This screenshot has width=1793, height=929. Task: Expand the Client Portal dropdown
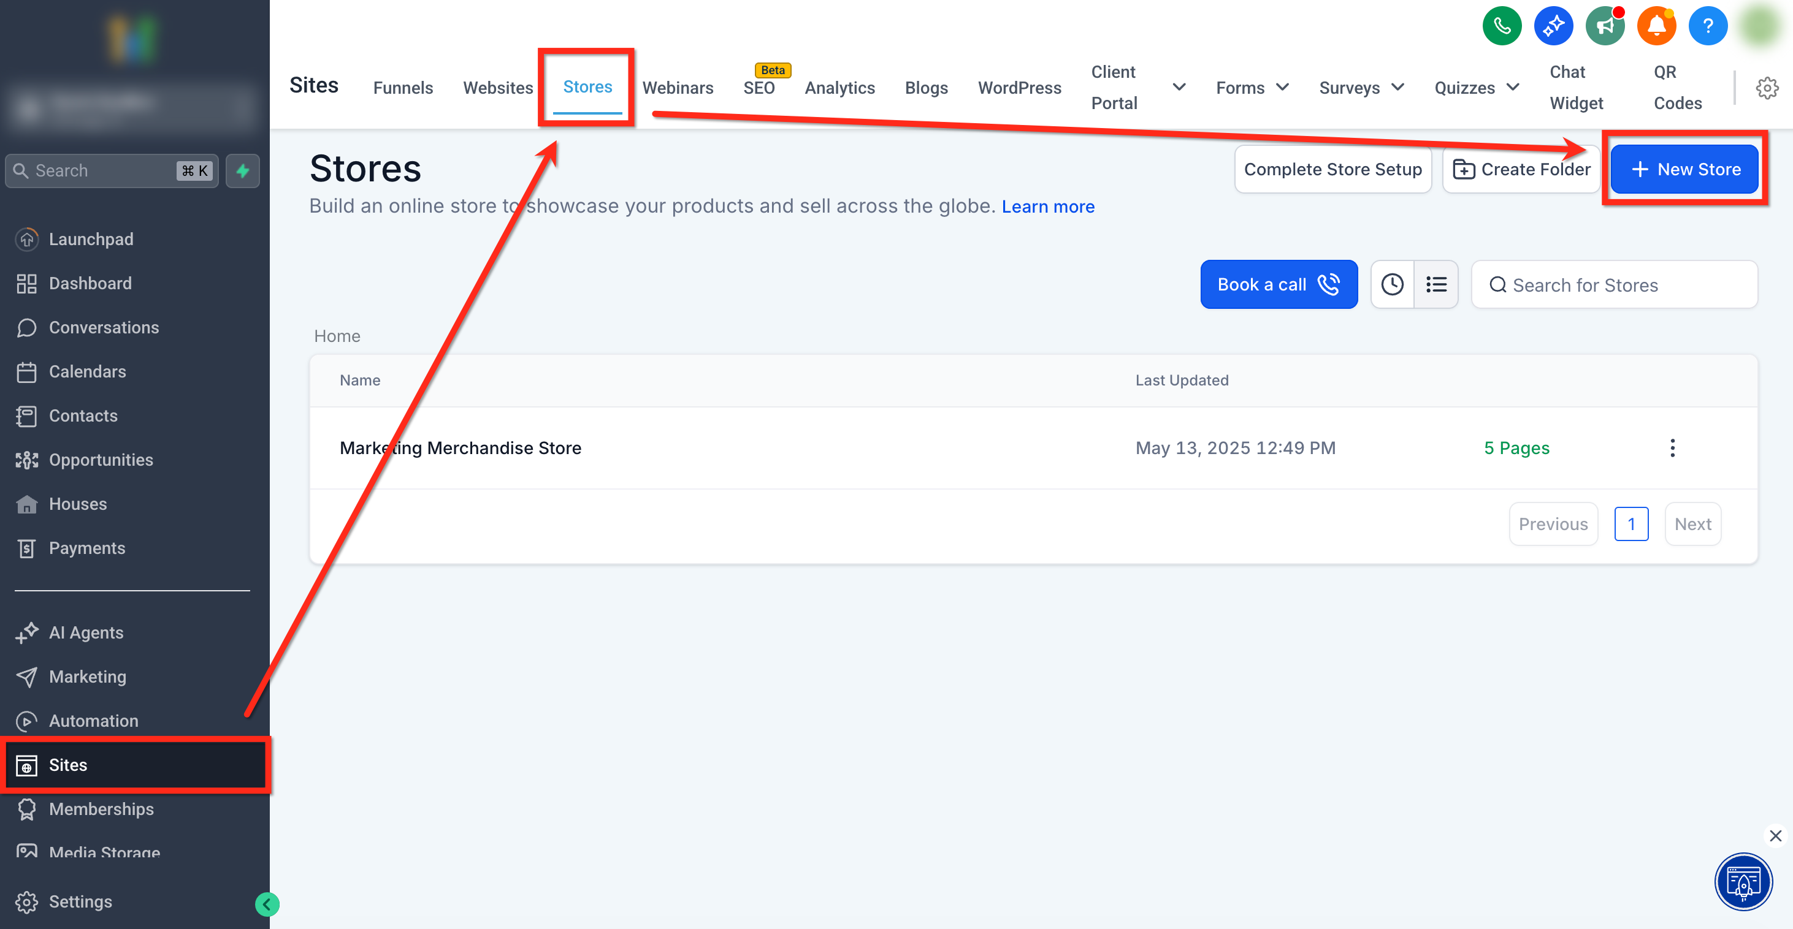pos(1179,88)
